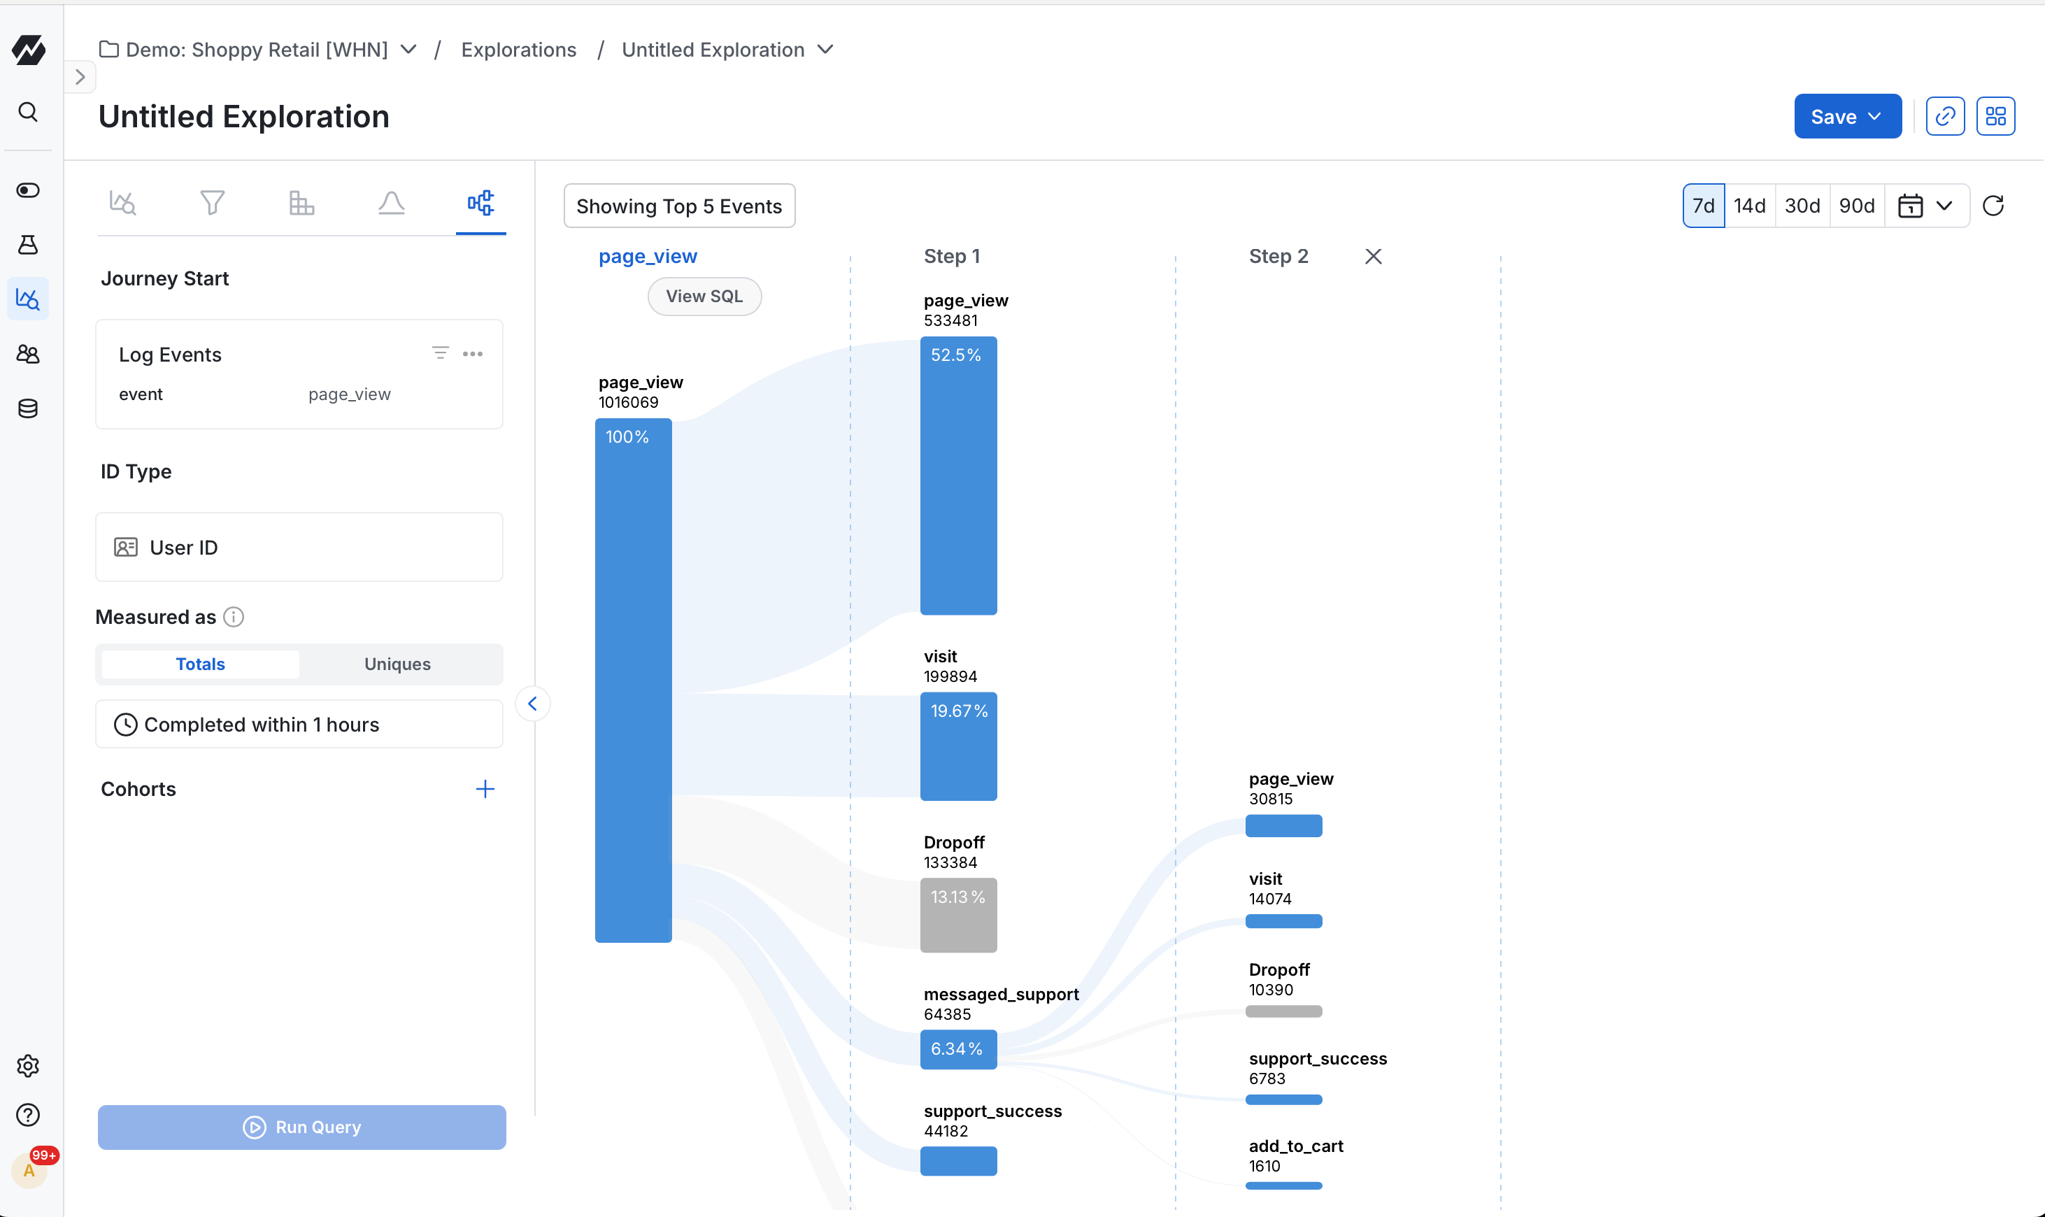2045x1217 pixels.
Task: Click the View SQL button
Action: point(704,297)
